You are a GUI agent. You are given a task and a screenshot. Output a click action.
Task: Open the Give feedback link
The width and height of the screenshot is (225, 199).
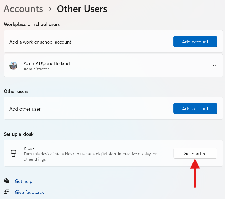(x=29, y=192)
